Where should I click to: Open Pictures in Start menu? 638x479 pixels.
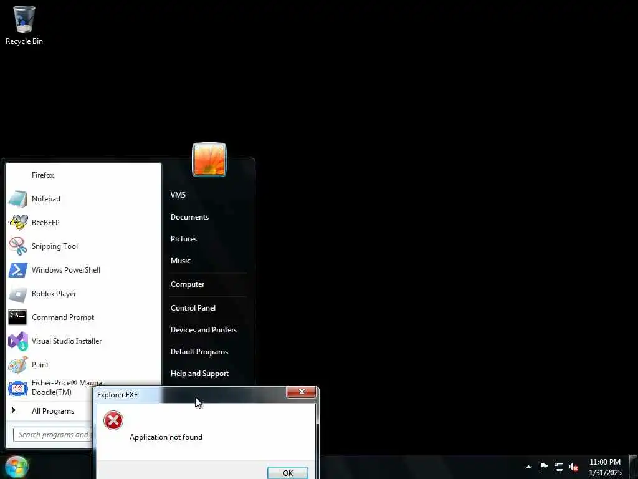(x=184, y=239)
